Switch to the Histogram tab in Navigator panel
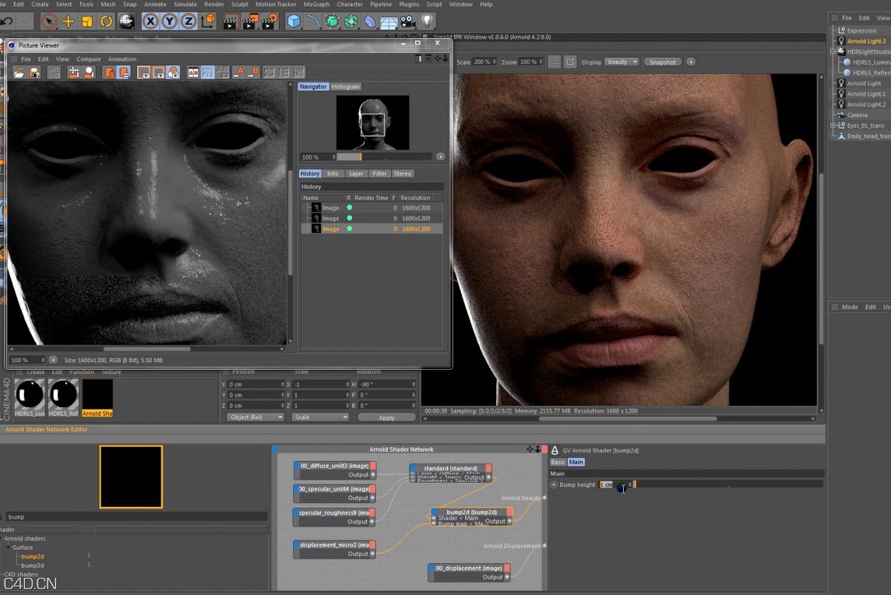This screenshot has width=891, height=595. pyautogui.click(x=346, y=86)
